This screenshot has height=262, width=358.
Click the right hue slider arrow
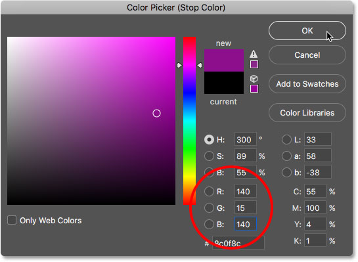click(x=200, y=66)
